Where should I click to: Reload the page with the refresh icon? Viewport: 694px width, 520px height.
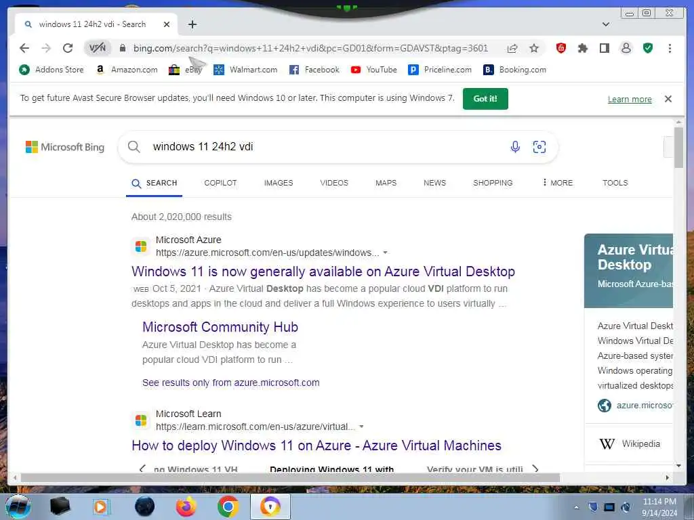pyautogui.click(x=68, y=48)
